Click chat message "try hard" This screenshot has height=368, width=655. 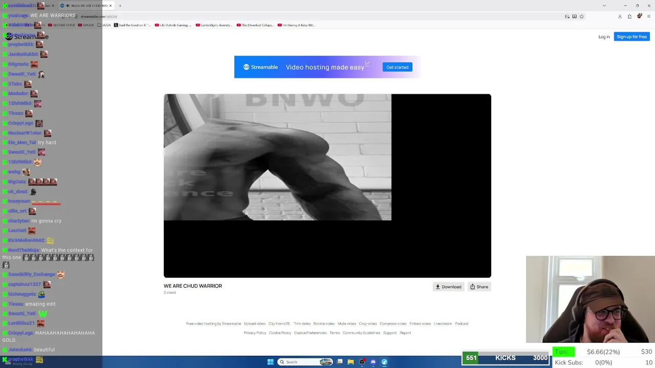(x=47, y=143)
